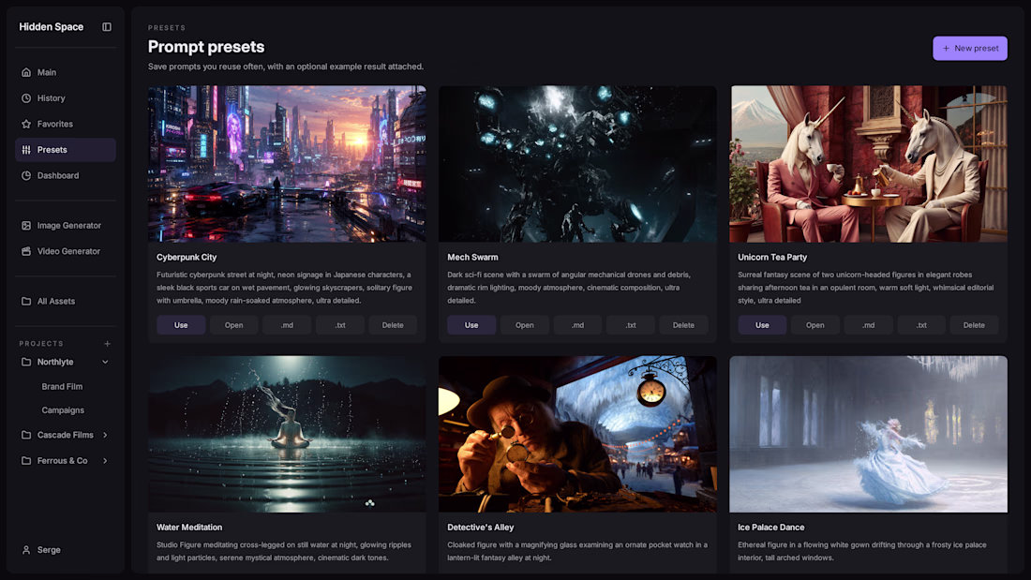Open the Main page

(65, 72)
